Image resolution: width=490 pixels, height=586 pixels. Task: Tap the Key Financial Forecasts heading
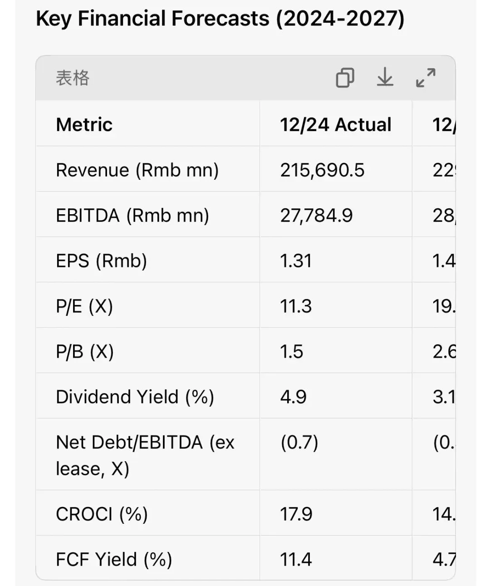pos(220,19)
